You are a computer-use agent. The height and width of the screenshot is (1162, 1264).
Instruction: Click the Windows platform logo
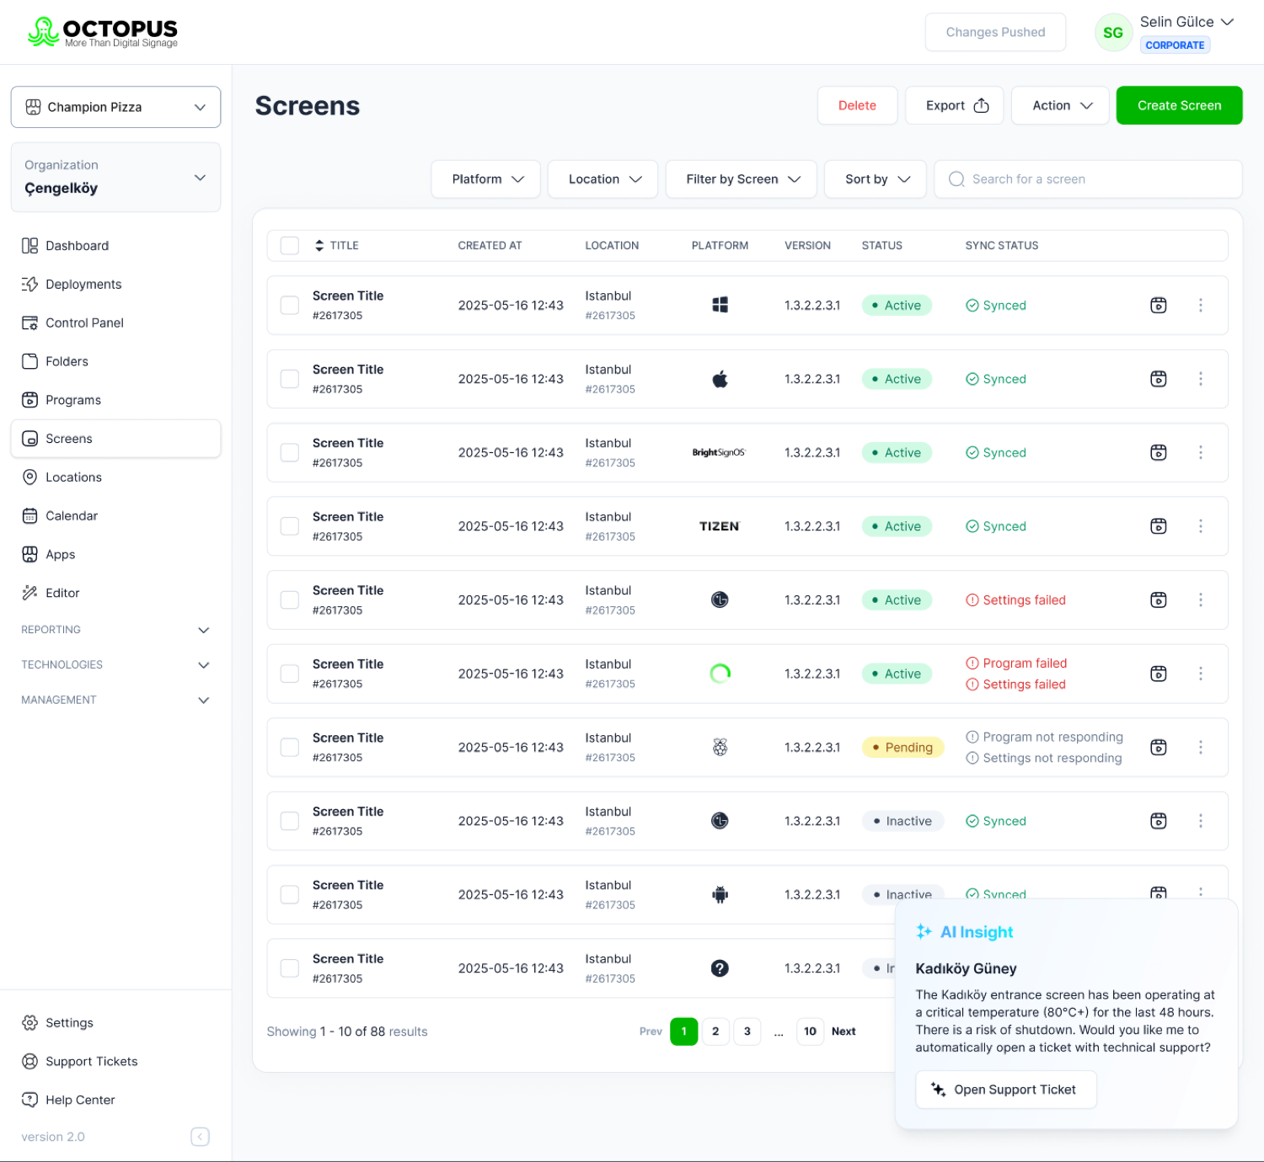click(x=720, y=305)
